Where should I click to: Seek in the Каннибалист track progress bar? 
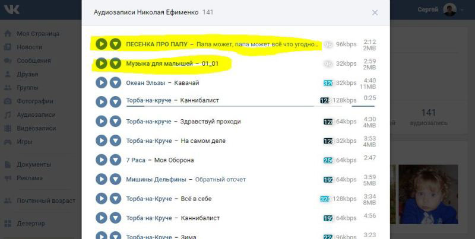(x=234, y=106)
